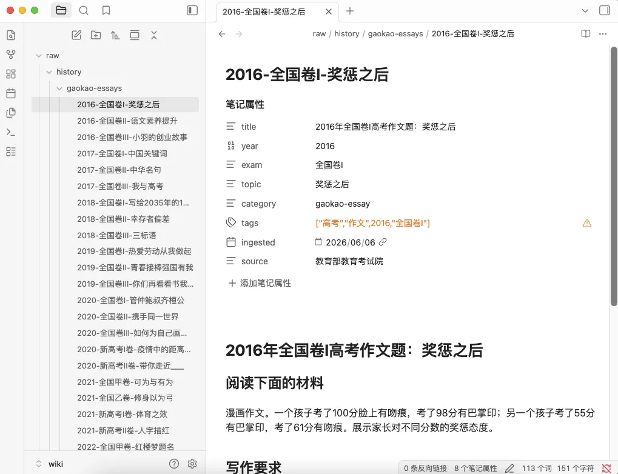Switch to reading view book icon
The image size is (618, 474).
coord(586,34)
